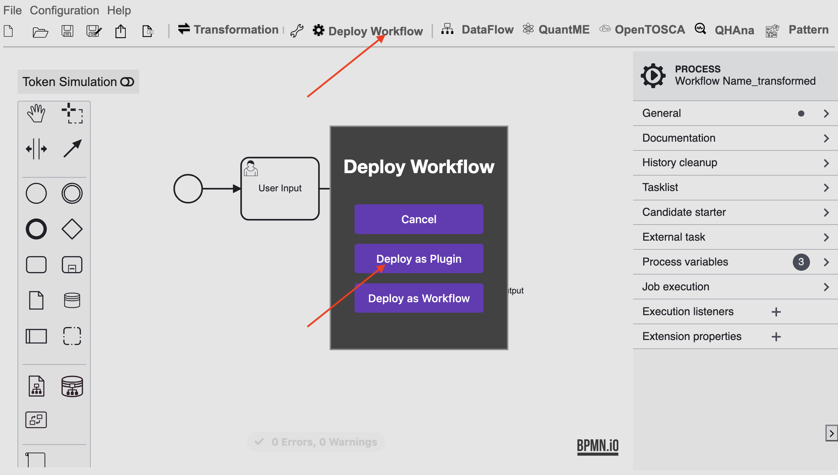Click Cancel in Deploy Workflow dialog
Viewport: 838px width, 475px height.
[x=419, y=219]
